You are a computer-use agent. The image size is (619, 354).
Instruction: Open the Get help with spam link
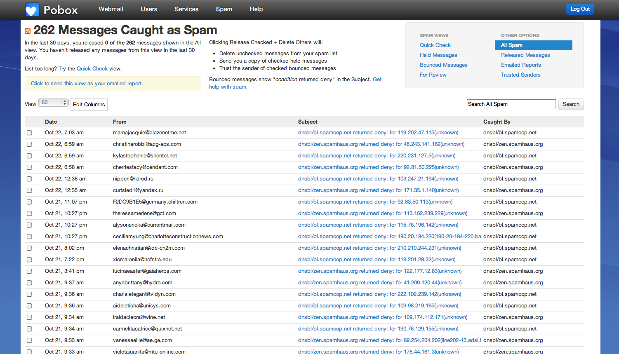[x=296, y=83]
